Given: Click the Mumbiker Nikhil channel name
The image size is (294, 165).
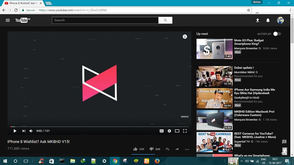Looking at the screenshot, I should pyautogui.click(x=244, y=72).
